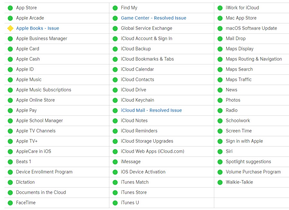This screenshot has width=289, height=210.
Task: Select the Volume Purchase Program text
Action: click(253, 172)
